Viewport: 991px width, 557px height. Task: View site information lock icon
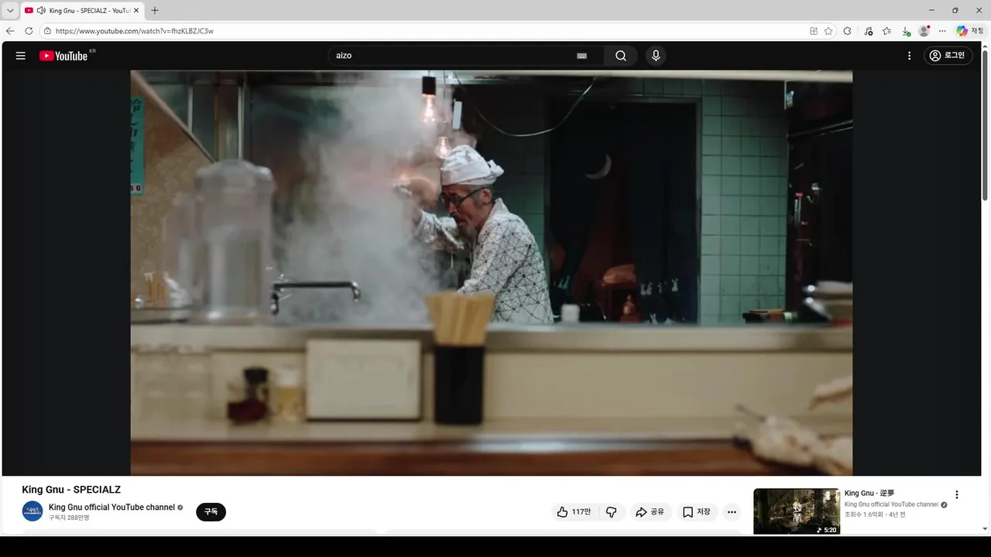coord(47,31)
